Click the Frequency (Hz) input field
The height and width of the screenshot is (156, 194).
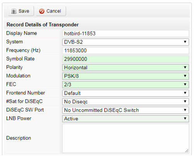[126, 51]
